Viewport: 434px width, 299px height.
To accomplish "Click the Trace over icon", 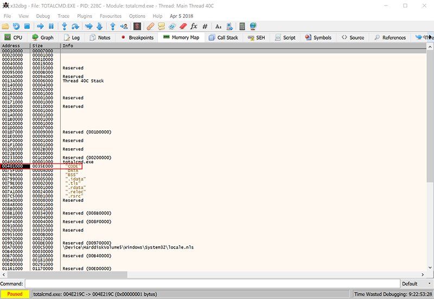I will [100, 26].
